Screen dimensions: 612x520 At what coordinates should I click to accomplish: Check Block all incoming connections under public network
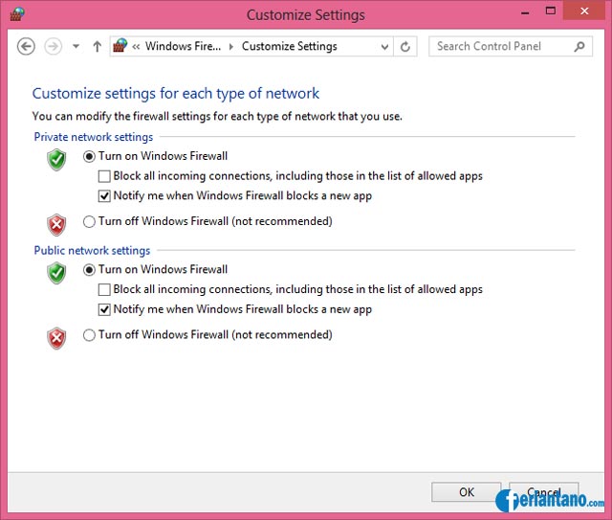click(104, 290)
